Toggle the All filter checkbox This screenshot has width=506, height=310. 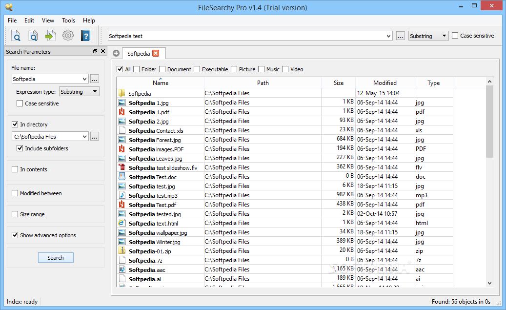tap(120, 69)
